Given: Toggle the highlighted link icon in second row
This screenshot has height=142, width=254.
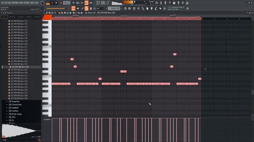Looking at the screenshot, I should click(x=87, y=8).
